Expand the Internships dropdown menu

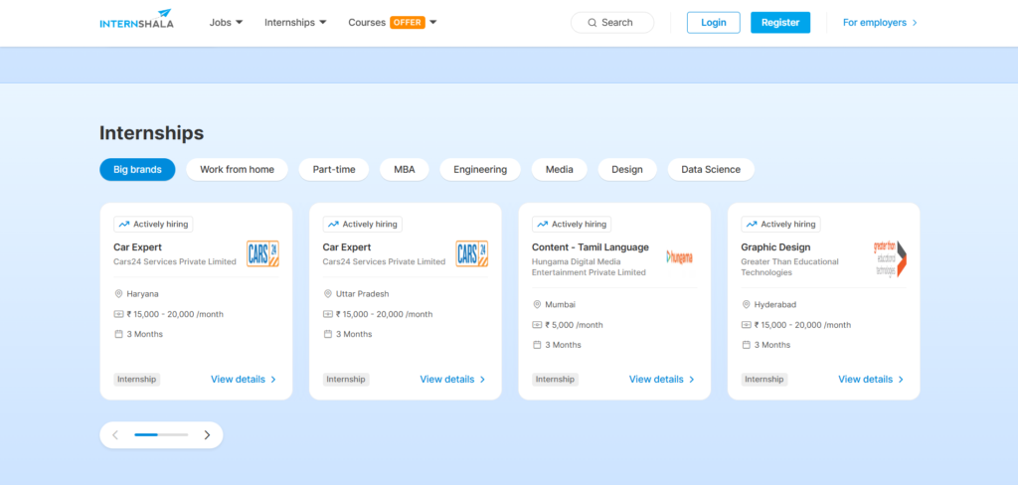click(x=295, y=22)
